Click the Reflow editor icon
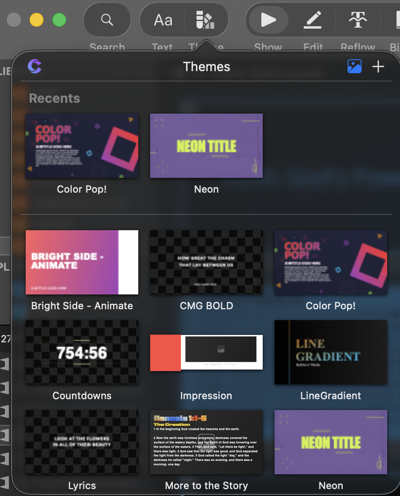This screenshot has width=400, height=496. pyautogui.click(x=358, y=20)
